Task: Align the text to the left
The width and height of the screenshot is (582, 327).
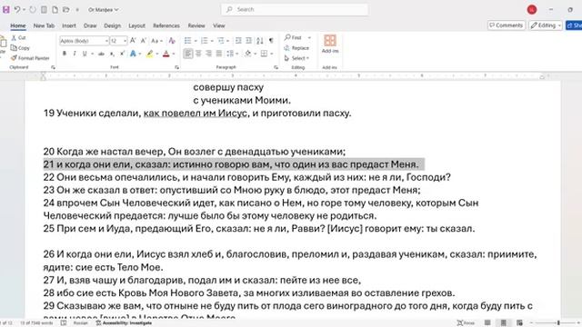Action: (x=188, y=54)
